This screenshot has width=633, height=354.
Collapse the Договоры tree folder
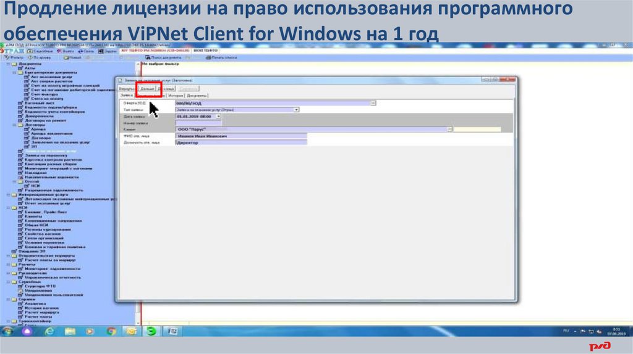14,125
